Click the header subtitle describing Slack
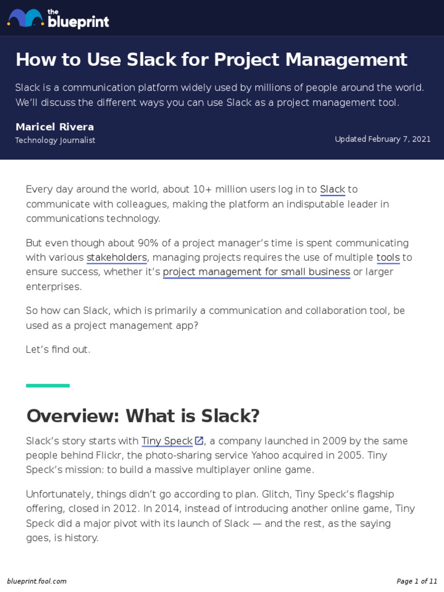Screen dimensions: 444x592 pos(220,95)
